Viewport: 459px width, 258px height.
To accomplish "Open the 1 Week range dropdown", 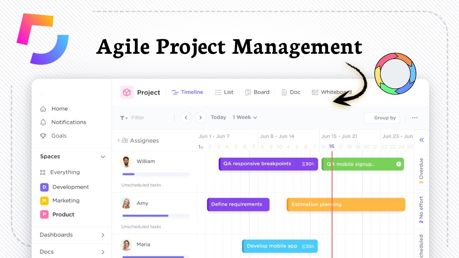I will [245, 118].
